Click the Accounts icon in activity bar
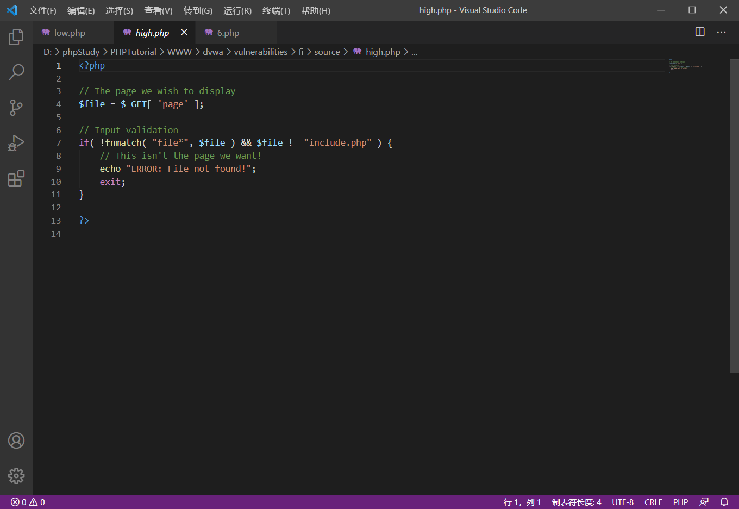 pyautogui.click(x=16, y=440)
